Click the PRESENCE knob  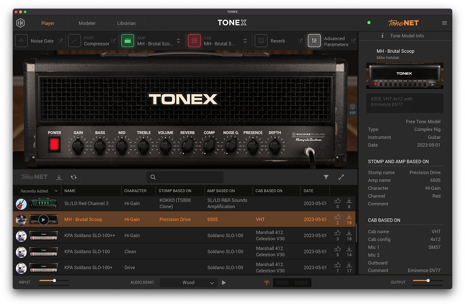click(253, 146)
